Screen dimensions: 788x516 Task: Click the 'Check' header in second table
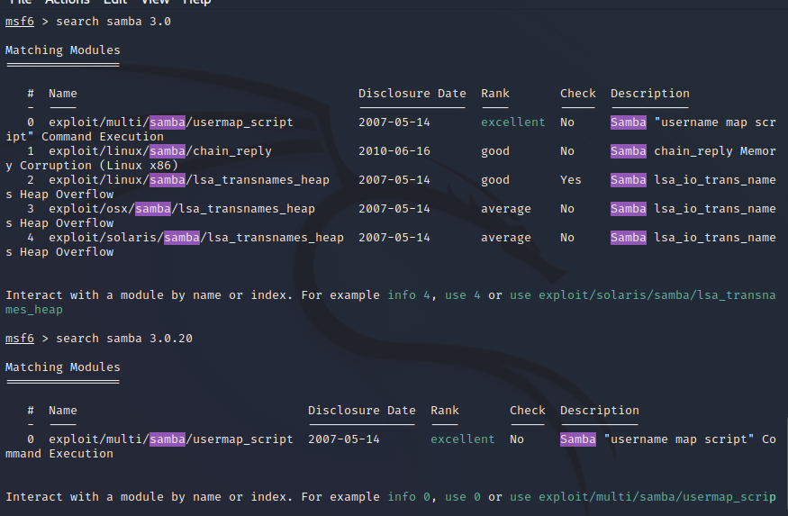pos(527,411)
